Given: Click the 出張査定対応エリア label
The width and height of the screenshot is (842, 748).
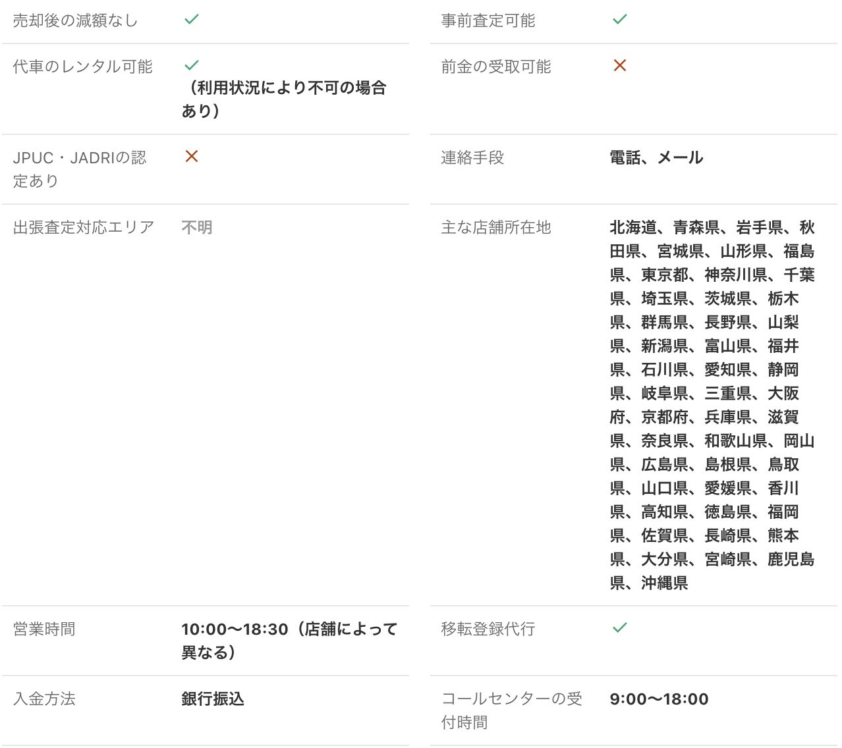Looking at the screenshot, I should point(83,227).
